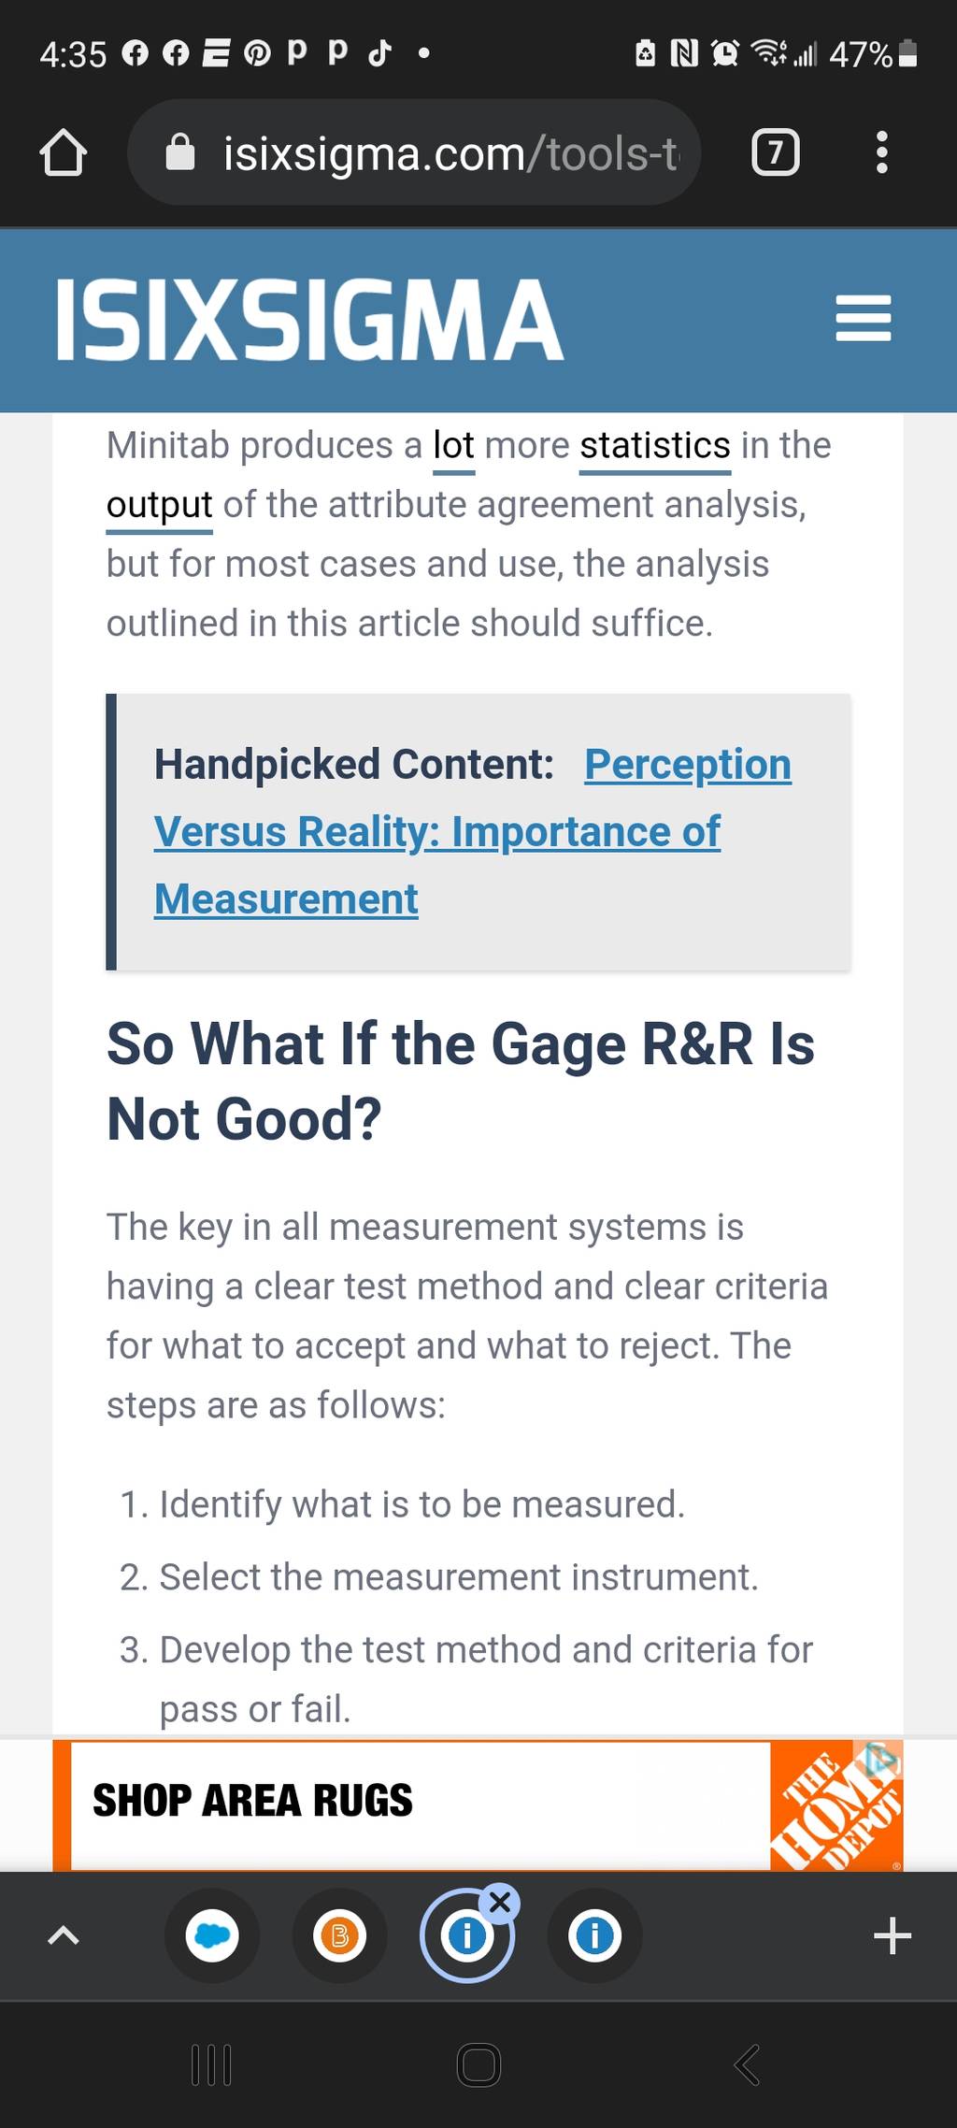The image size is (957, 2128).
Task: Open the tab switcher showing 7 tabs
Action: (775, 152)
